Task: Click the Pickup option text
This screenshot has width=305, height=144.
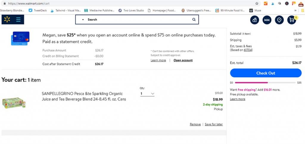Action: pos(218,109)
